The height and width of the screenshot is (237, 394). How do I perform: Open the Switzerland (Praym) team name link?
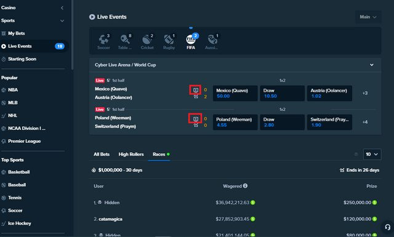115,126
